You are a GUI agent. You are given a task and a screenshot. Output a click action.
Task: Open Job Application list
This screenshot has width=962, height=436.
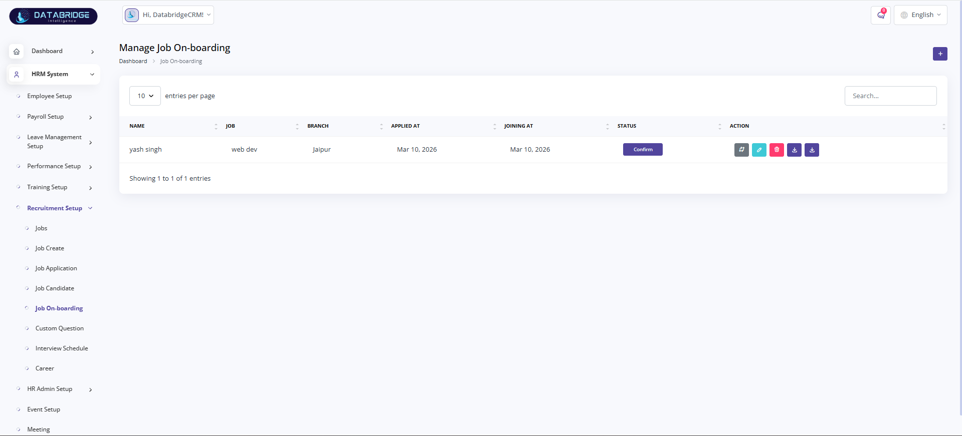tap(56, 268)
